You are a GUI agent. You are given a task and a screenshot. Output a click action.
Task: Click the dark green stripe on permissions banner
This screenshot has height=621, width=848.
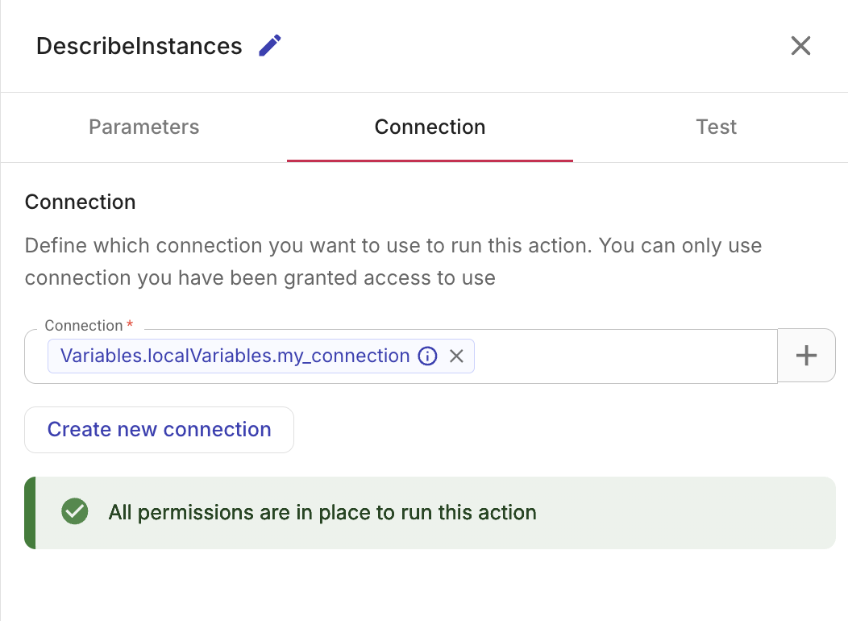30,513
